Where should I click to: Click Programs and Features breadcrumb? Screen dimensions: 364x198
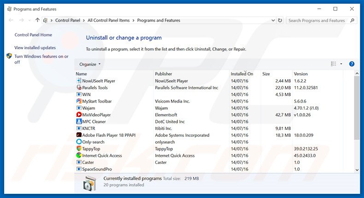[159, 20]
